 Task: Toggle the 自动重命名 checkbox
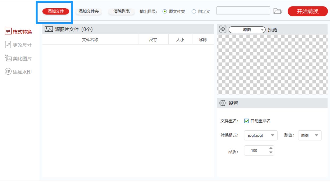(247, 121)
